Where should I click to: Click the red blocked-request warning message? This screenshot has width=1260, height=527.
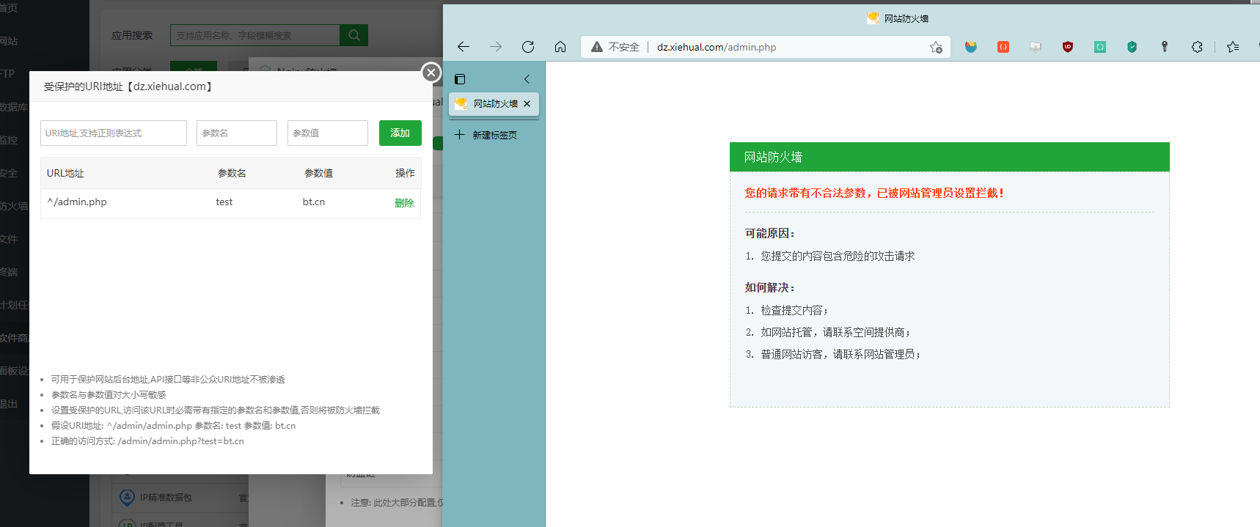pos(875,193)
